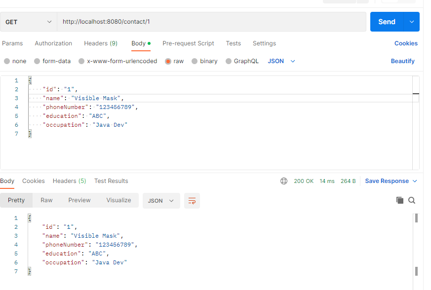Switch response view to Preview
This screenshot has height=290, width=431.
coord(79,200)
